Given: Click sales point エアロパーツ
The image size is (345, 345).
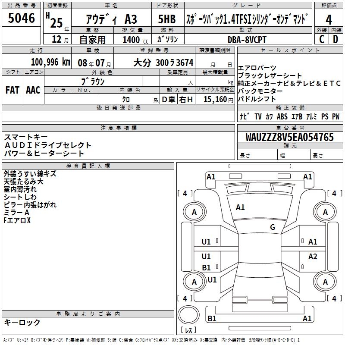Looking at the screenshot, I should (257, 68).
